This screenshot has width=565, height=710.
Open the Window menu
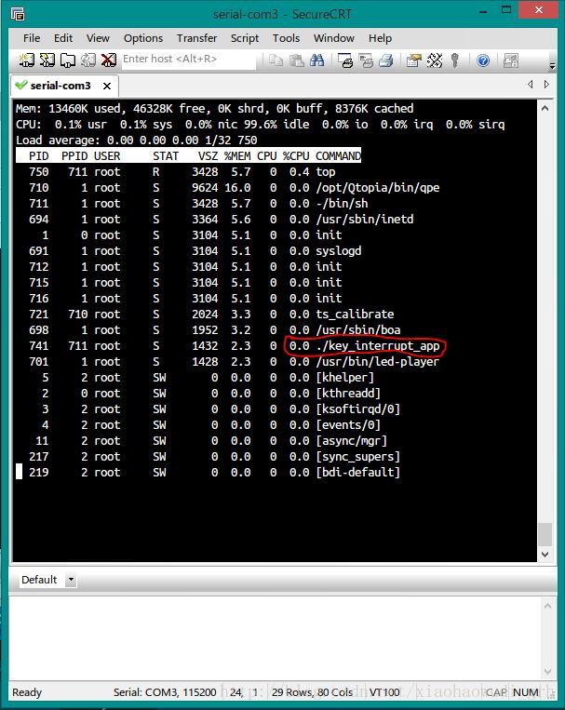[x=334, y=38]
